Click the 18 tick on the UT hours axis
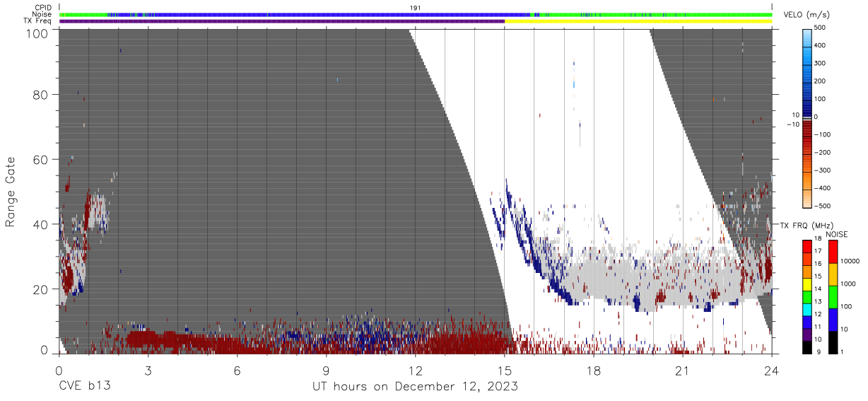Image resolution: width=868 pixels, height=401 pixels. pos(593,371)
